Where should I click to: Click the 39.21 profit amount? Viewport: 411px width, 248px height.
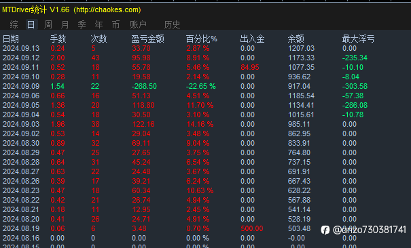click(141, 181)
